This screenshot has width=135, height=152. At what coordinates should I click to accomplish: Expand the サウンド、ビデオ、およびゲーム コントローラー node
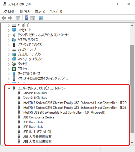click(9, 35)
